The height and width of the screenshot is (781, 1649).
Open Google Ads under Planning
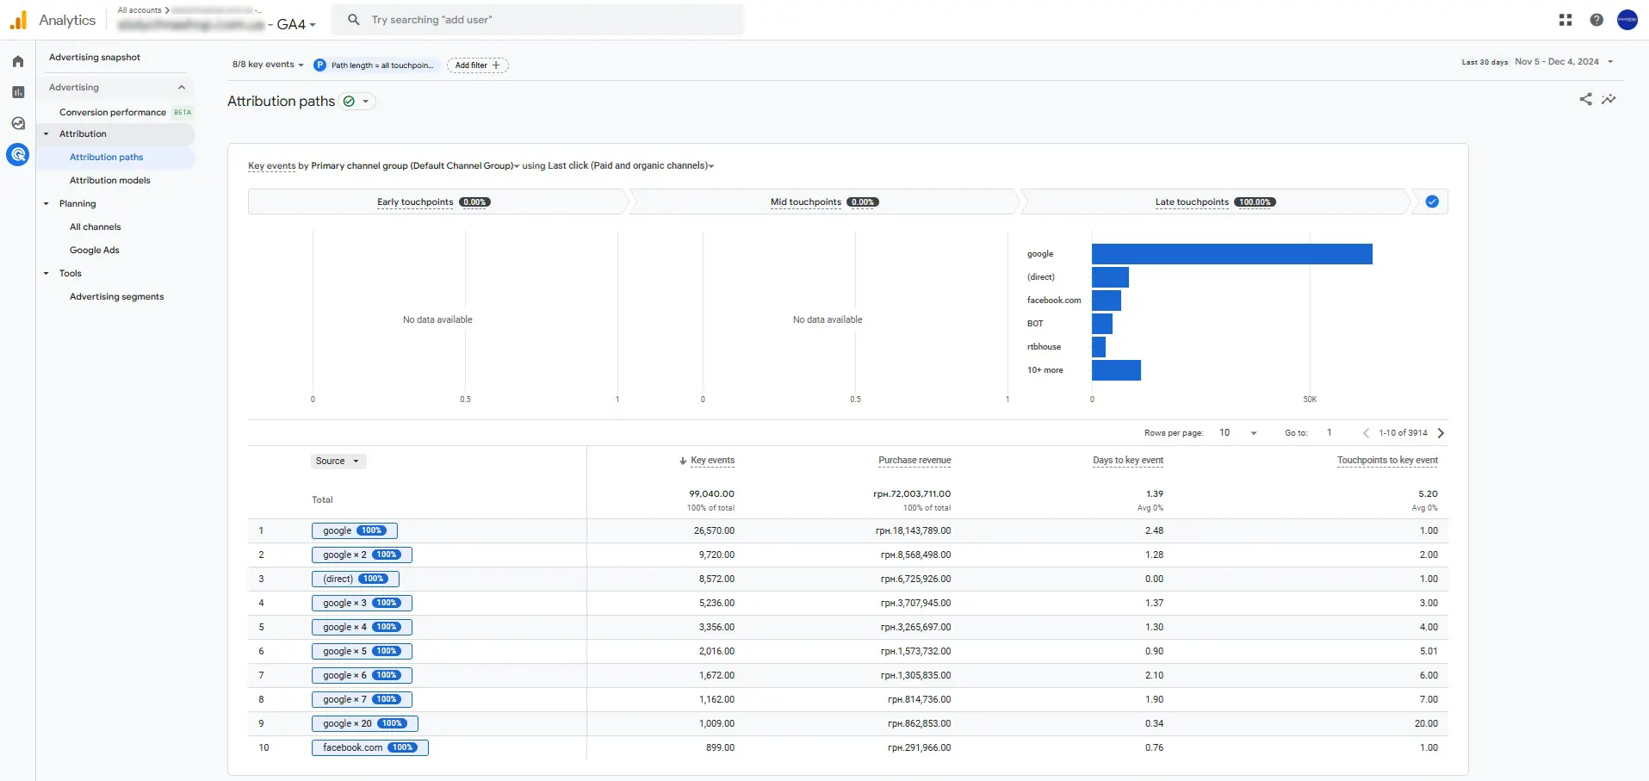point(95,251)
